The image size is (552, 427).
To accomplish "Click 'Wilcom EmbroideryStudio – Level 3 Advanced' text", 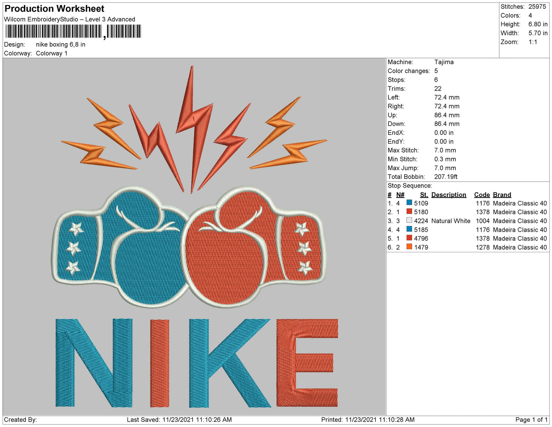I will tap(70, 19).
